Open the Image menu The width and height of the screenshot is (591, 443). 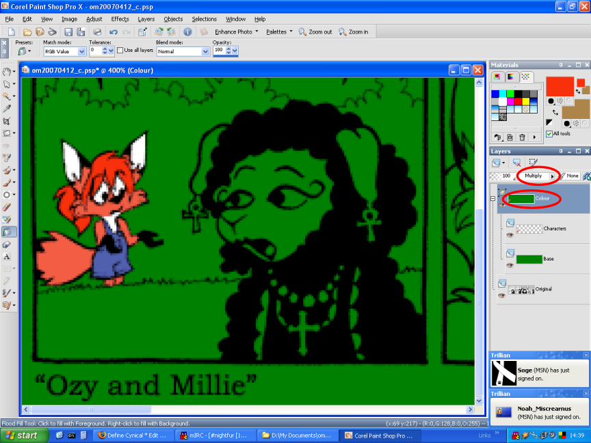(x=69, y=19)
